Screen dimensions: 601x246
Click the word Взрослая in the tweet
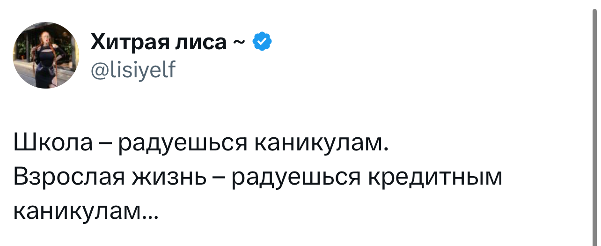point(70,178)
